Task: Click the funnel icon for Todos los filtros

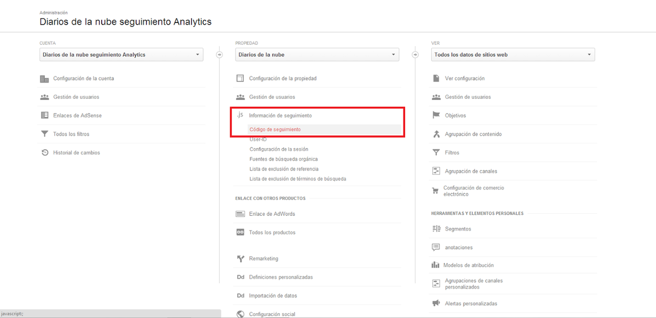Action: click(x=44, y=134)
